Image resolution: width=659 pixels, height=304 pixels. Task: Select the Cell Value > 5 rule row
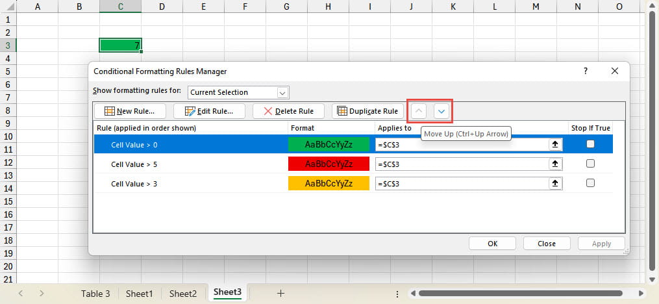point(188,164)
